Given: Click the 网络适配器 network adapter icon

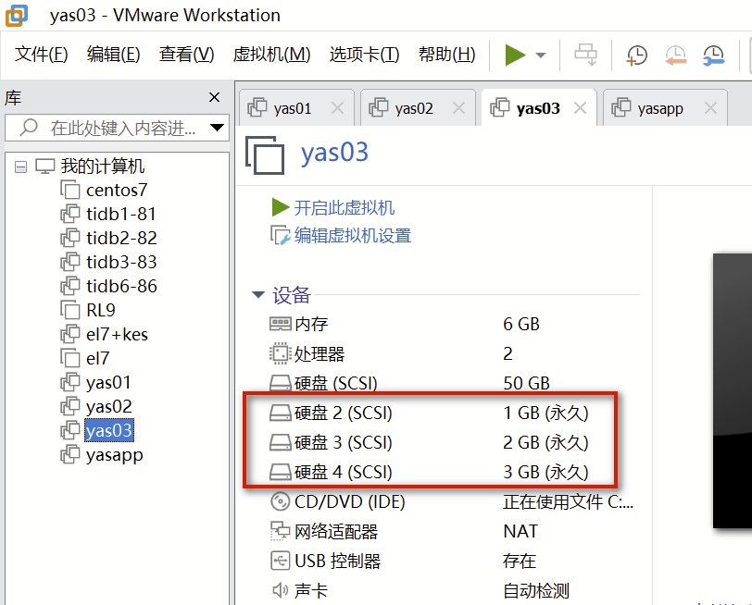Looking at the screenshot, I should (280, 531).
